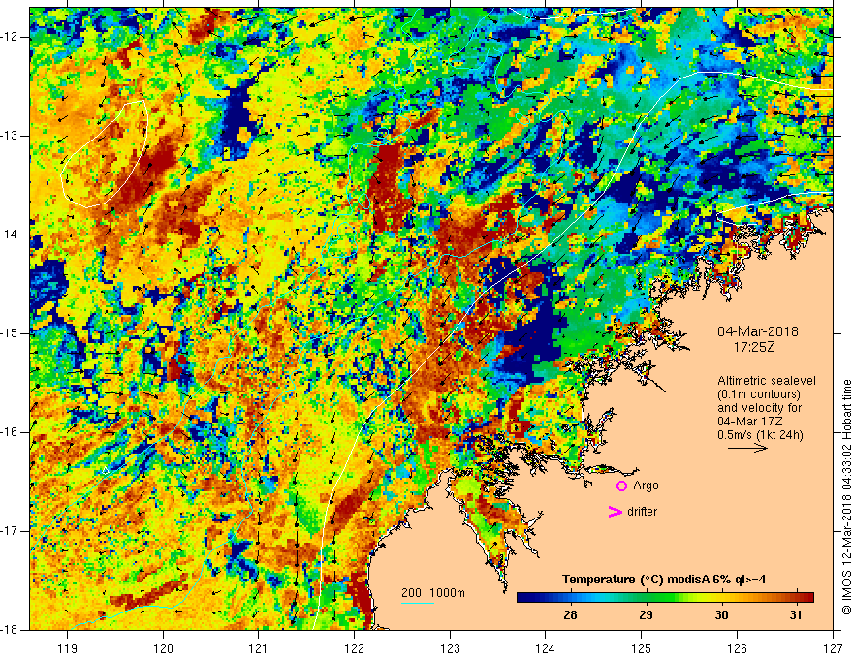Click latitude axis label -15
The height and width of the screenshot is (659, 853).
(x=10, y=333)
